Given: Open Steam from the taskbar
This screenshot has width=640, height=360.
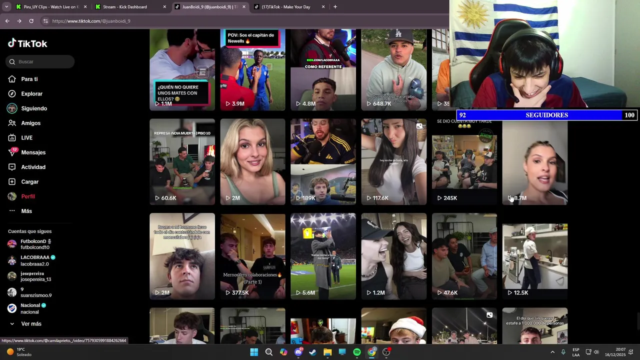Looking at the screenshot, I should pyautogui.click(x=313, y=352).
